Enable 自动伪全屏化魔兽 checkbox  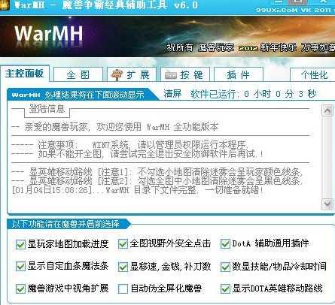123,288
